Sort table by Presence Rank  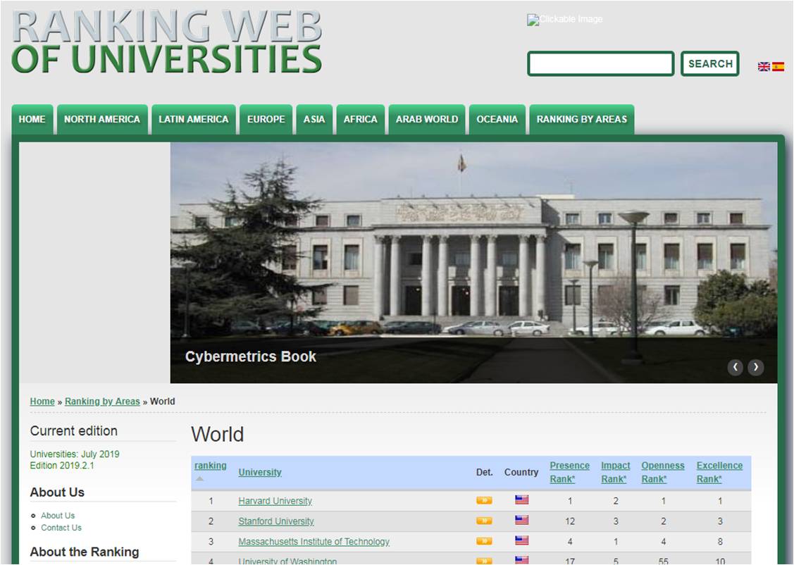click(570, 472)
